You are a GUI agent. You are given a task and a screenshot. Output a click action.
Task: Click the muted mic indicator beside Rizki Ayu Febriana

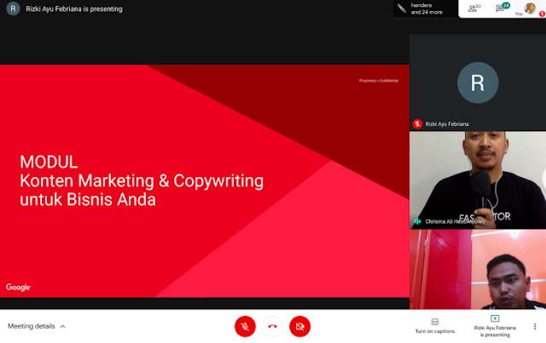[417, 123]
